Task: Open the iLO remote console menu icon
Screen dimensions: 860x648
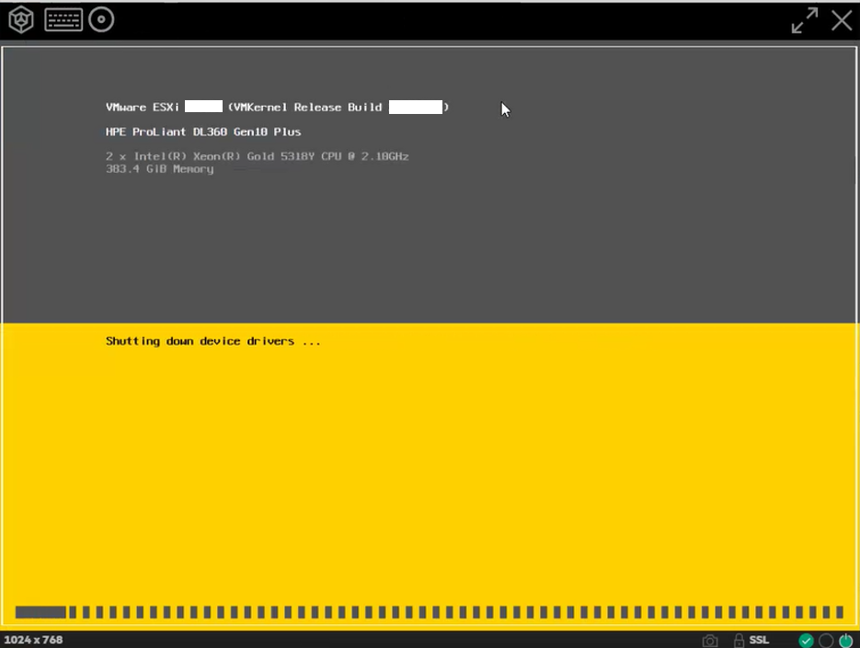Action: tap(21, 20)
